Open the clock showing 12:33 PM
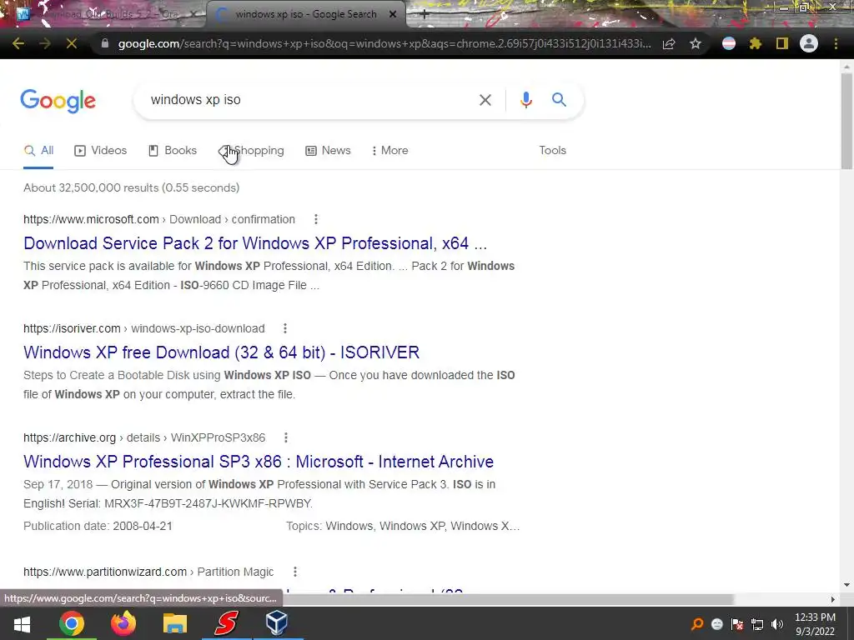Image resolution: width=854 pixels, height=640 pixels. [x=815, y=624]
